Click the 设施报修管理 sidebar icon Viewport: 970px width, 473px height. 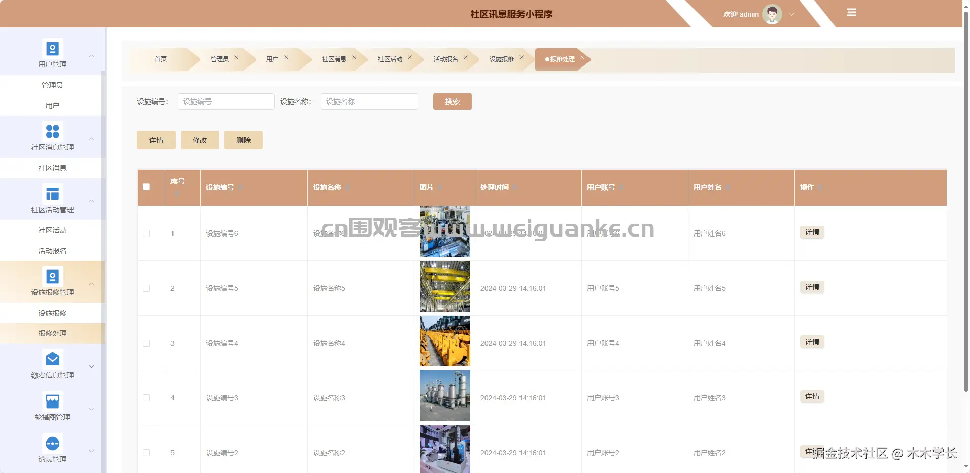point(52,277)
